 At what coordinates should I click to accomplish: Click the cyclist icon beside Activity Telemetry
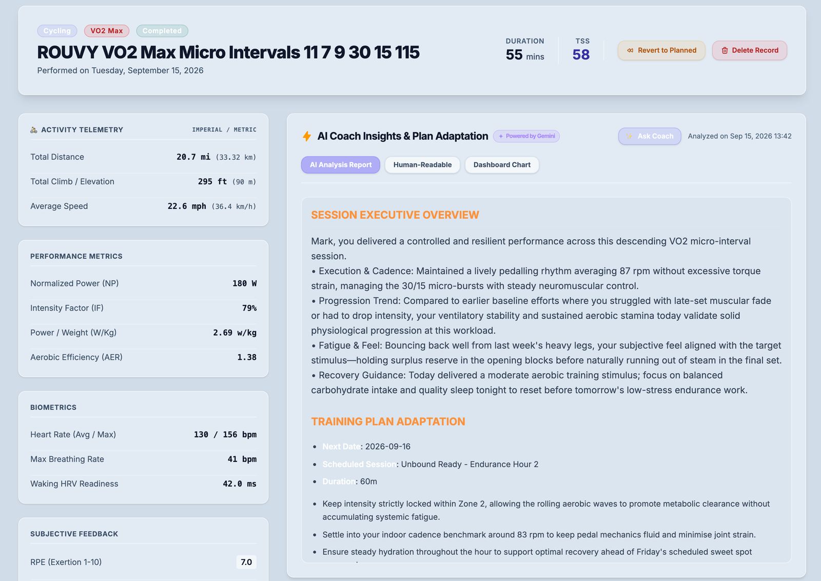click(x=34, y=130)
